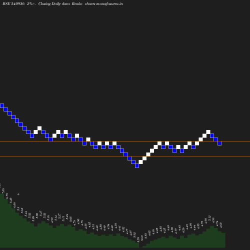Click the standalone '6' price label

coord(18,194)
